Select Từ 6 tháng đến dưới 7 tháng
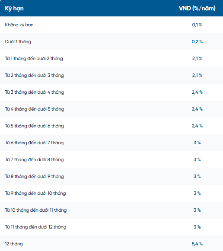The height and width of the screenshot is (251, 223). click(34, 143)
